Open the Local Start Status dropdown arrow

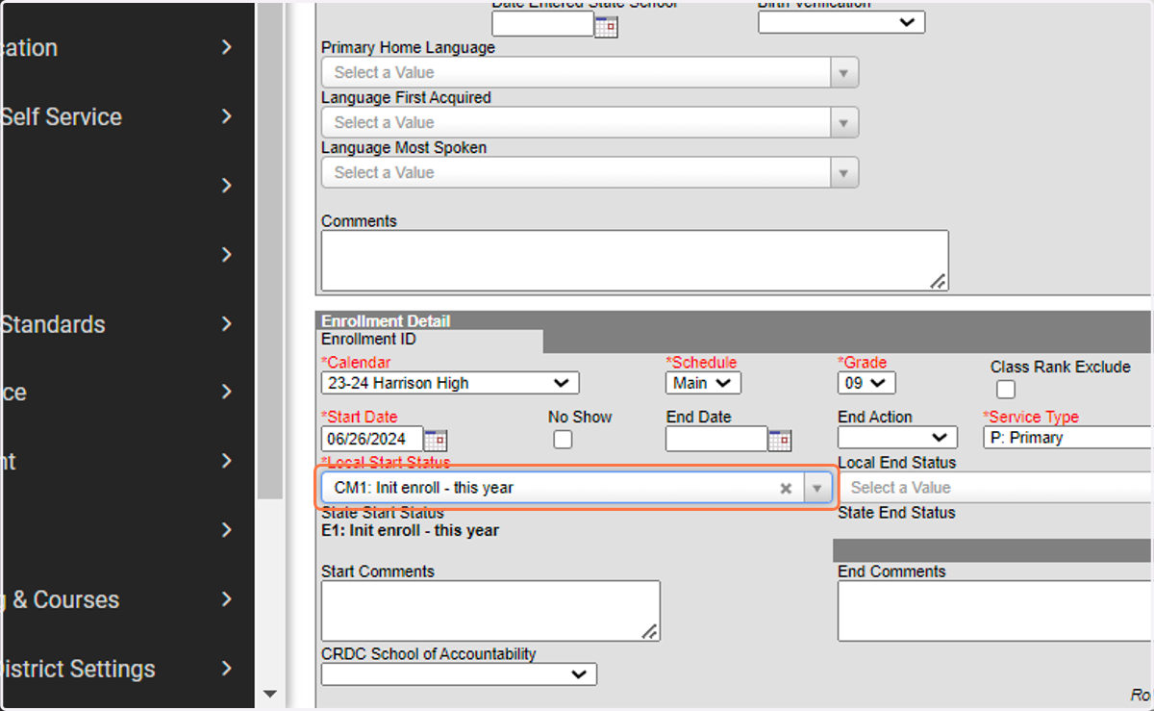(x=816, y=489)
